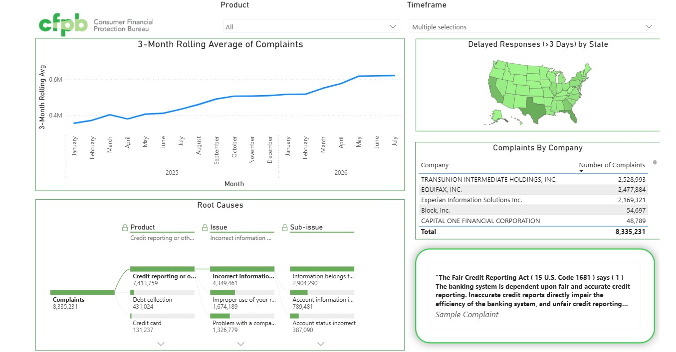Click the 2,528,993 complaints value
The height and width of the screenshot is (352, 676).
point(632,179)
